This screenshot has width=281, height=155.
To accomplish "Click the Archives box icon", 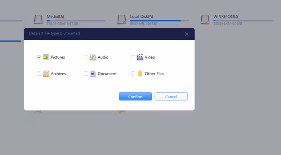I will click(x=46, y=74).
